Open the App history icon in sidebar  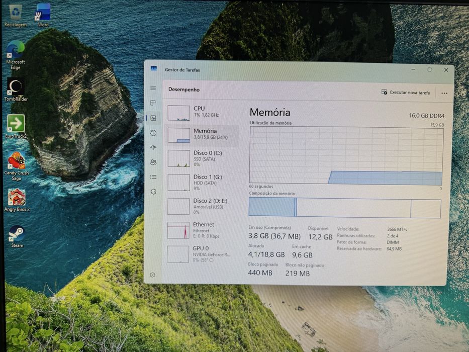pos(153,133)
